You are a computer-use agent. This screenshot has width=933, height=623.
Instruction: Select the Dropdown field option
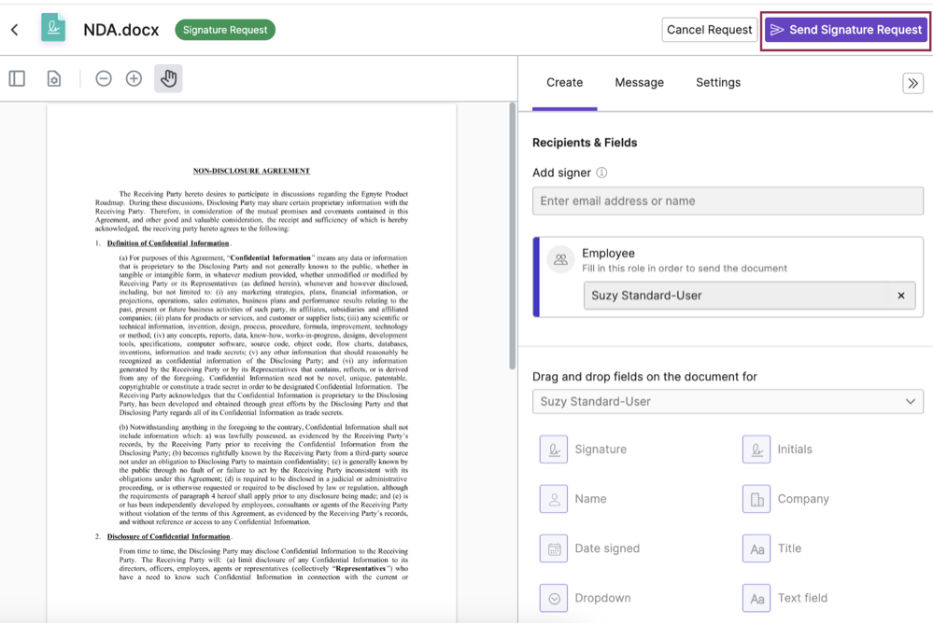601,599
